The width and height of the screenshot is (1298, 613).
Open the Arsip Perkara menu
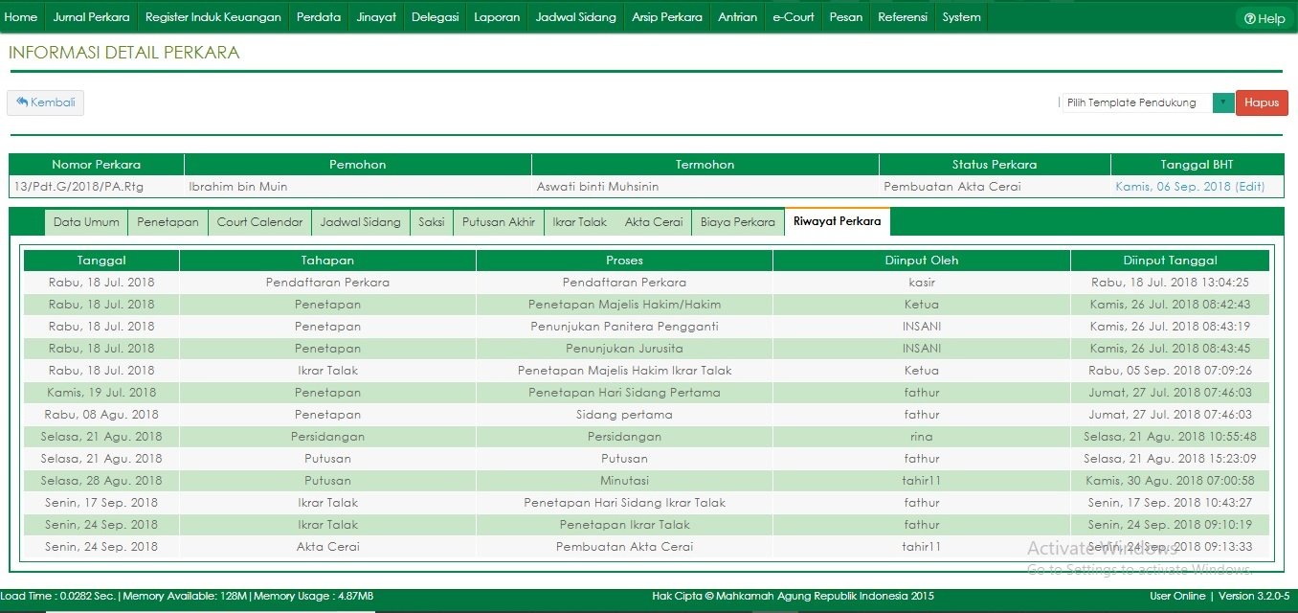(666, 17)
